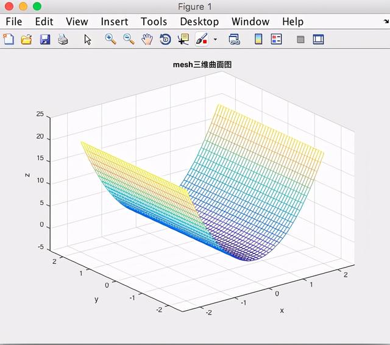The height and width of the screenshot is (345, 390).
Task: Print the figure with the printer icon
Action: (x=63, y=39)
